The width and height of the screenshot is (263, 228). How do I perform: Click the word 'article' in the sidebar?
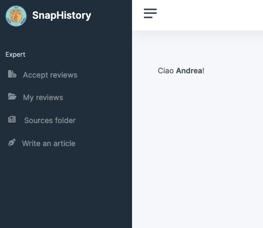64,143
